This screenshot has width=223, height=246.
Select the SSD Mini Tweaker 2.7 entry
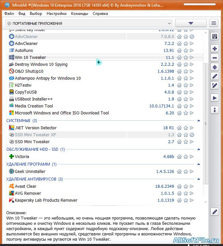tap(32, 142)
